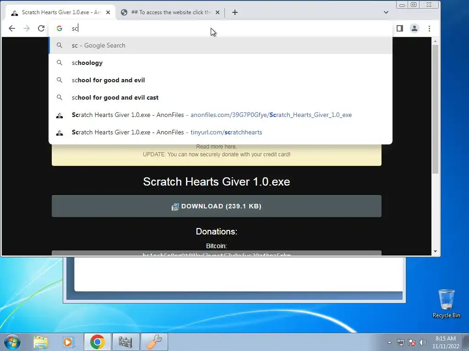Click the wrench tool taskbar icon
The image size is (469, 351).
pyautogui.click(x=154, y=342)
